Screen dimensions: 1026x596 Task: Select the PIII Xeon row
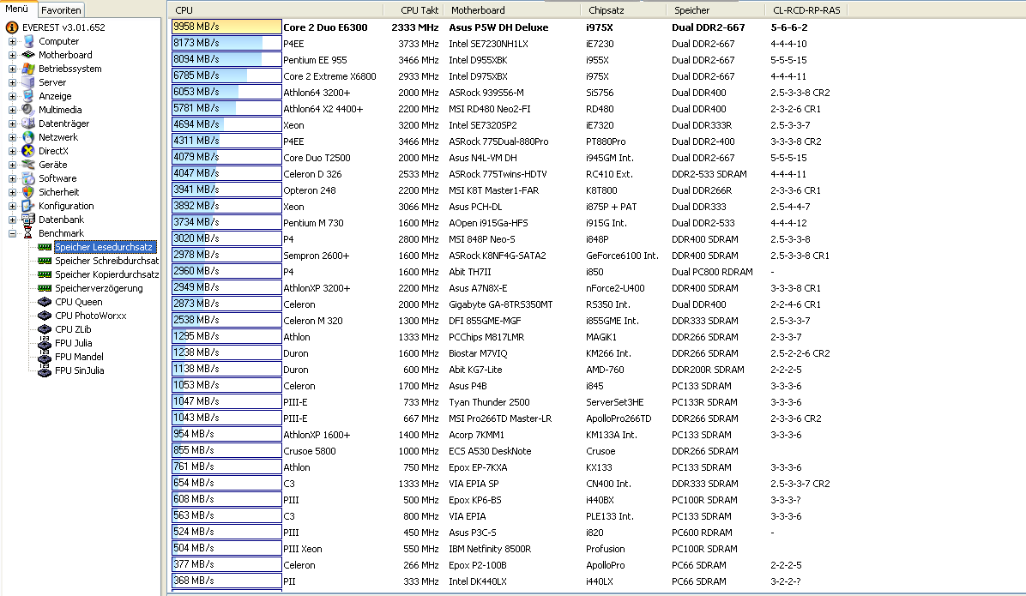510,549
